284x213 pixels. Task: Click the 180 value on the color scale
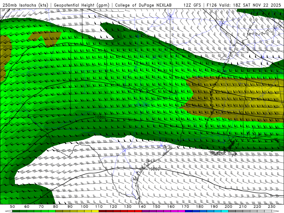(200, 207)
